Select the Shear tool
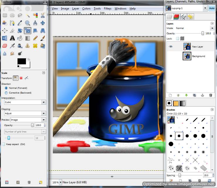217x188 pixels. coord(35,30)
